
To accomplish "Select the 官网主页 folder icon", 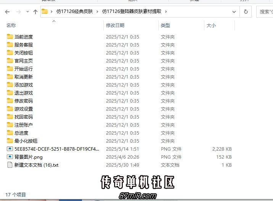I will pyautogui.click(x=10, y=61).
